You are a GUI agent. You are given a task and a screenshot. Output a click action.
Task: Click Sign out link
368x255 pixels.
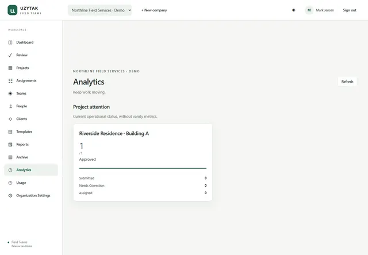(x=350, y=10)
